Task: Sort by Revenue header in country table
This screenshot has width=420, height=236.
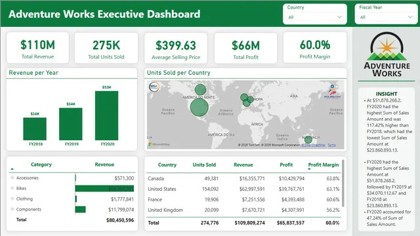Action: [243, 165]
